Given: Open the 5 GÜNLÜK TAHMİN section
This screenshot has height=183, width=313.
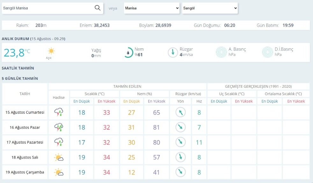Looking at the screenshot, I should (20, 78).
